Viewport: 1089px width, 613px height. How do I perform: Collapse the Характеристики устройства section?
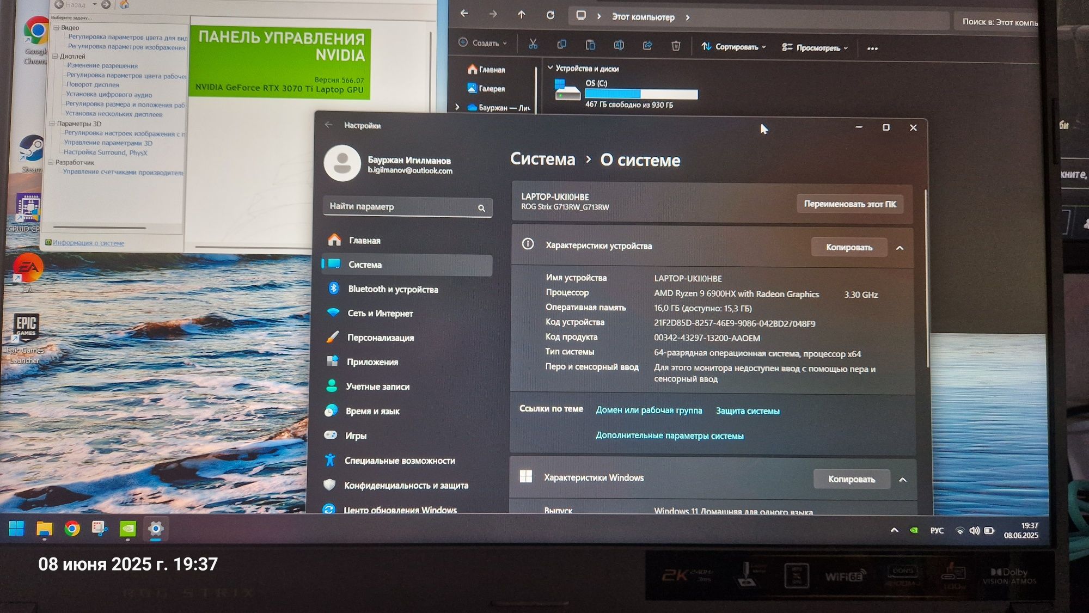pyautogui.click(x=900, y=248)
